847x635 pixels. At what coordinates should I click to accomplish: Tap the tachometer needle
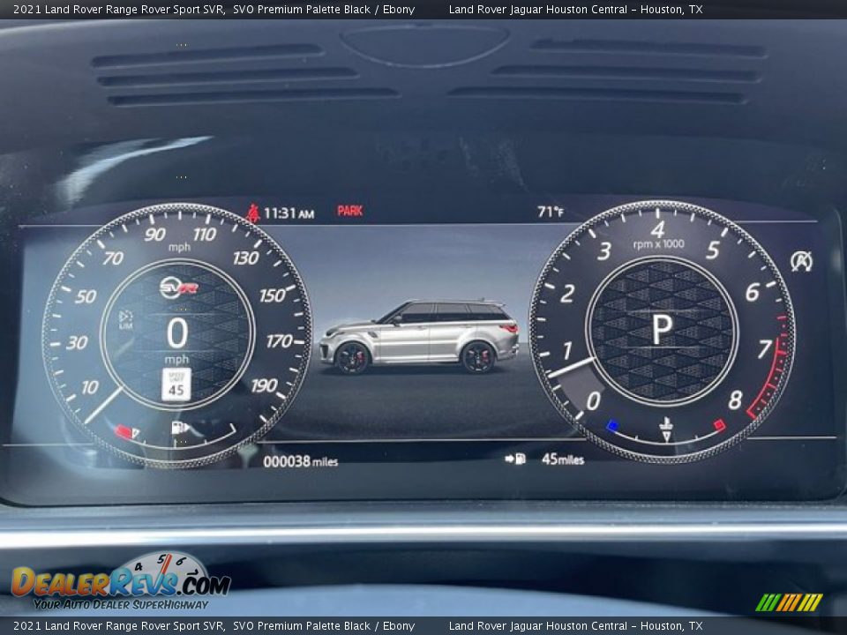pyautogui.click(x=572, y=367)
